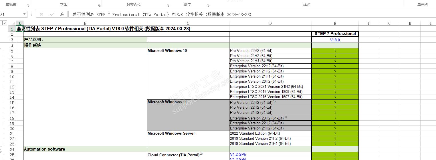
Task: Select cell Pro Version 21H1 (64-Bit)
Action: (270, 61)
